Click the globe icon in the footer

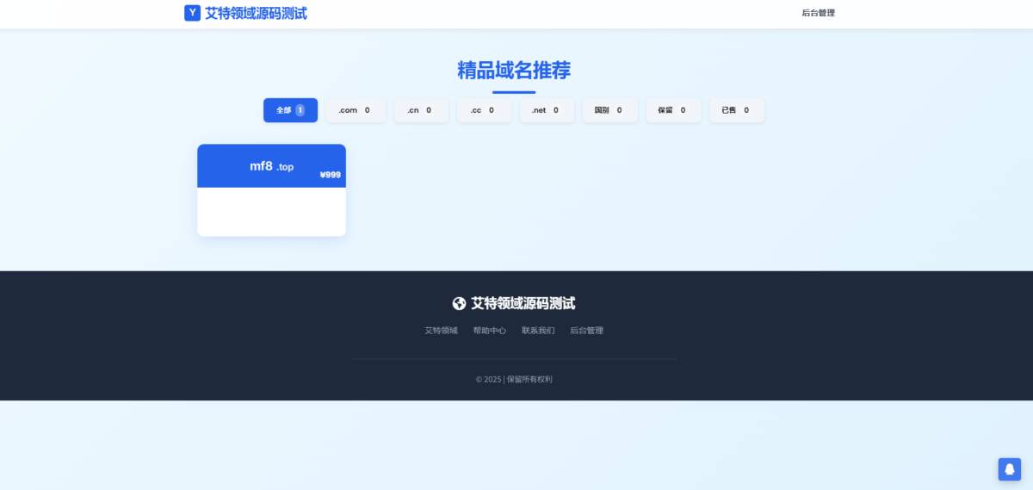tap(459, 303)
